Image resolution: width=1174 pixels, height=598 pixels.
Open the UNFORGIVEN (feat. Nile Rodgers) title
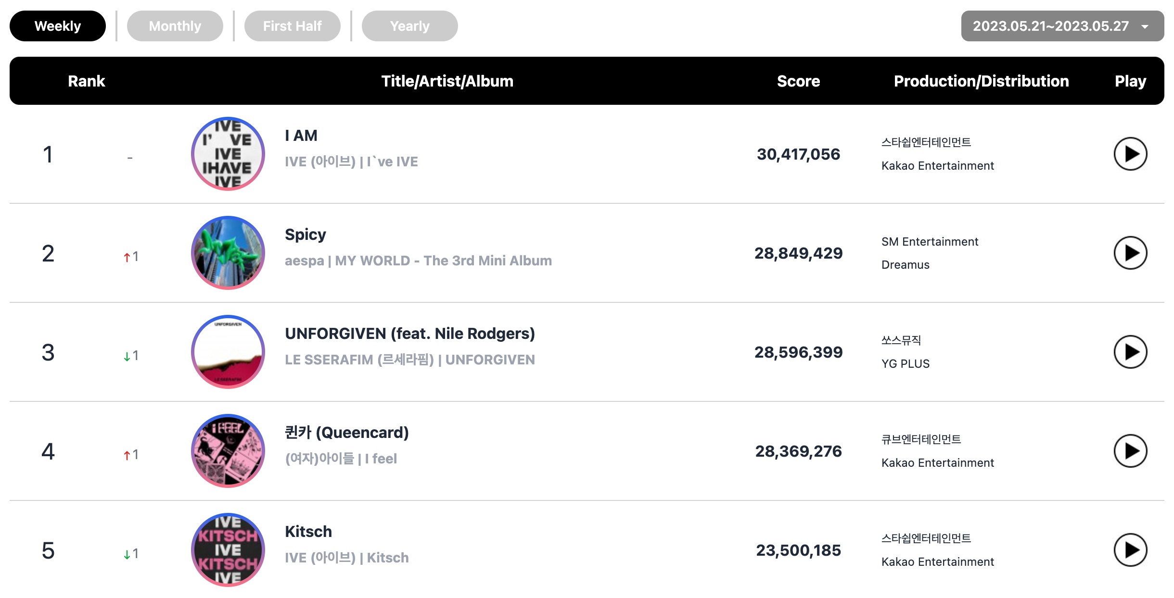(410, 334)
